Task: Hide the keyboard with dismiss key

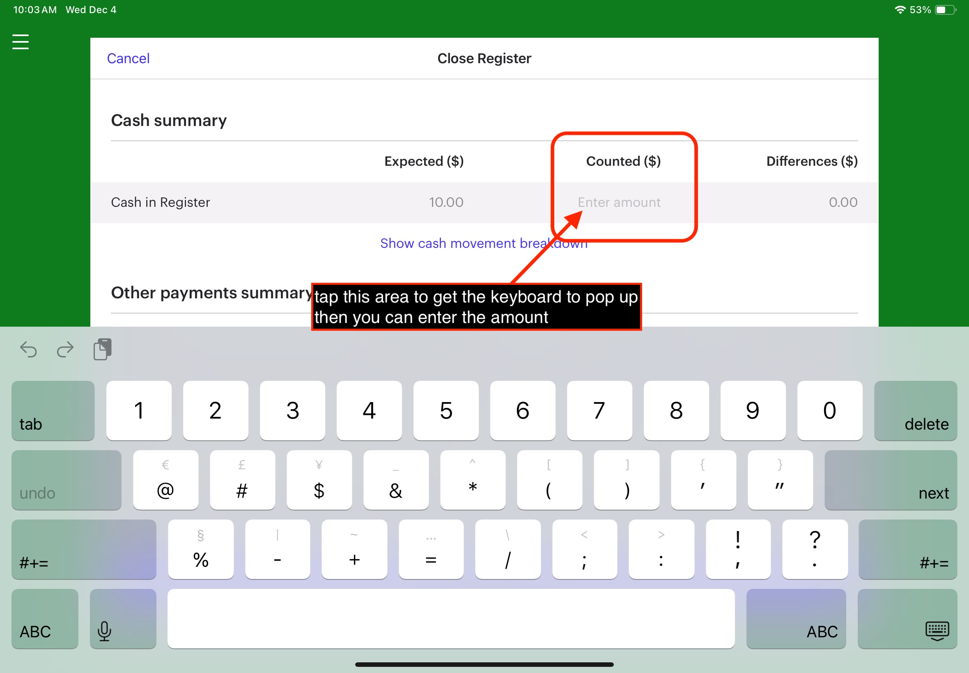Action: pos(907,618)
